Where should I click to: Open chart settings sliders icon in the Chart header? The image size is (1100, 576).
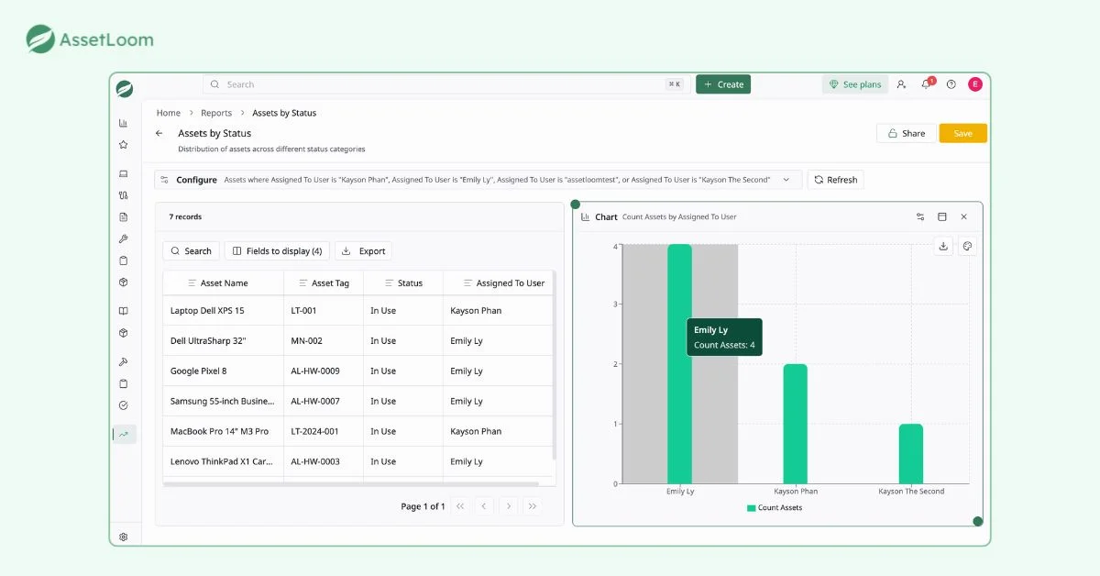(x=920, y=217)
